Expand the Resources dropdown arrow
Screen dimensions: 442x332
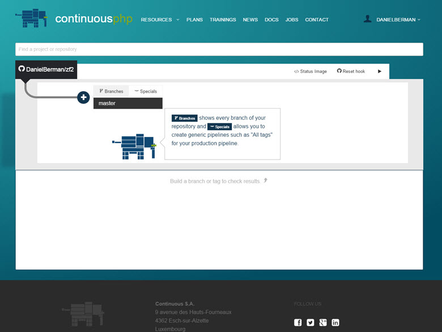click(x=178, y=20)
